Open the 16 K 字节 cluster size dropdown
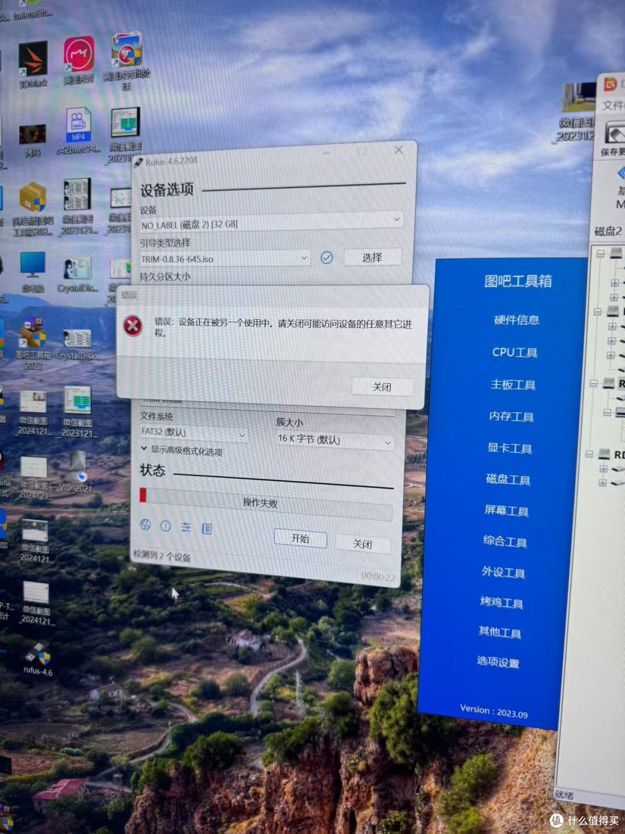Image resolution: width=625 pixels, height=834 pixels. [x=334, y=441]
